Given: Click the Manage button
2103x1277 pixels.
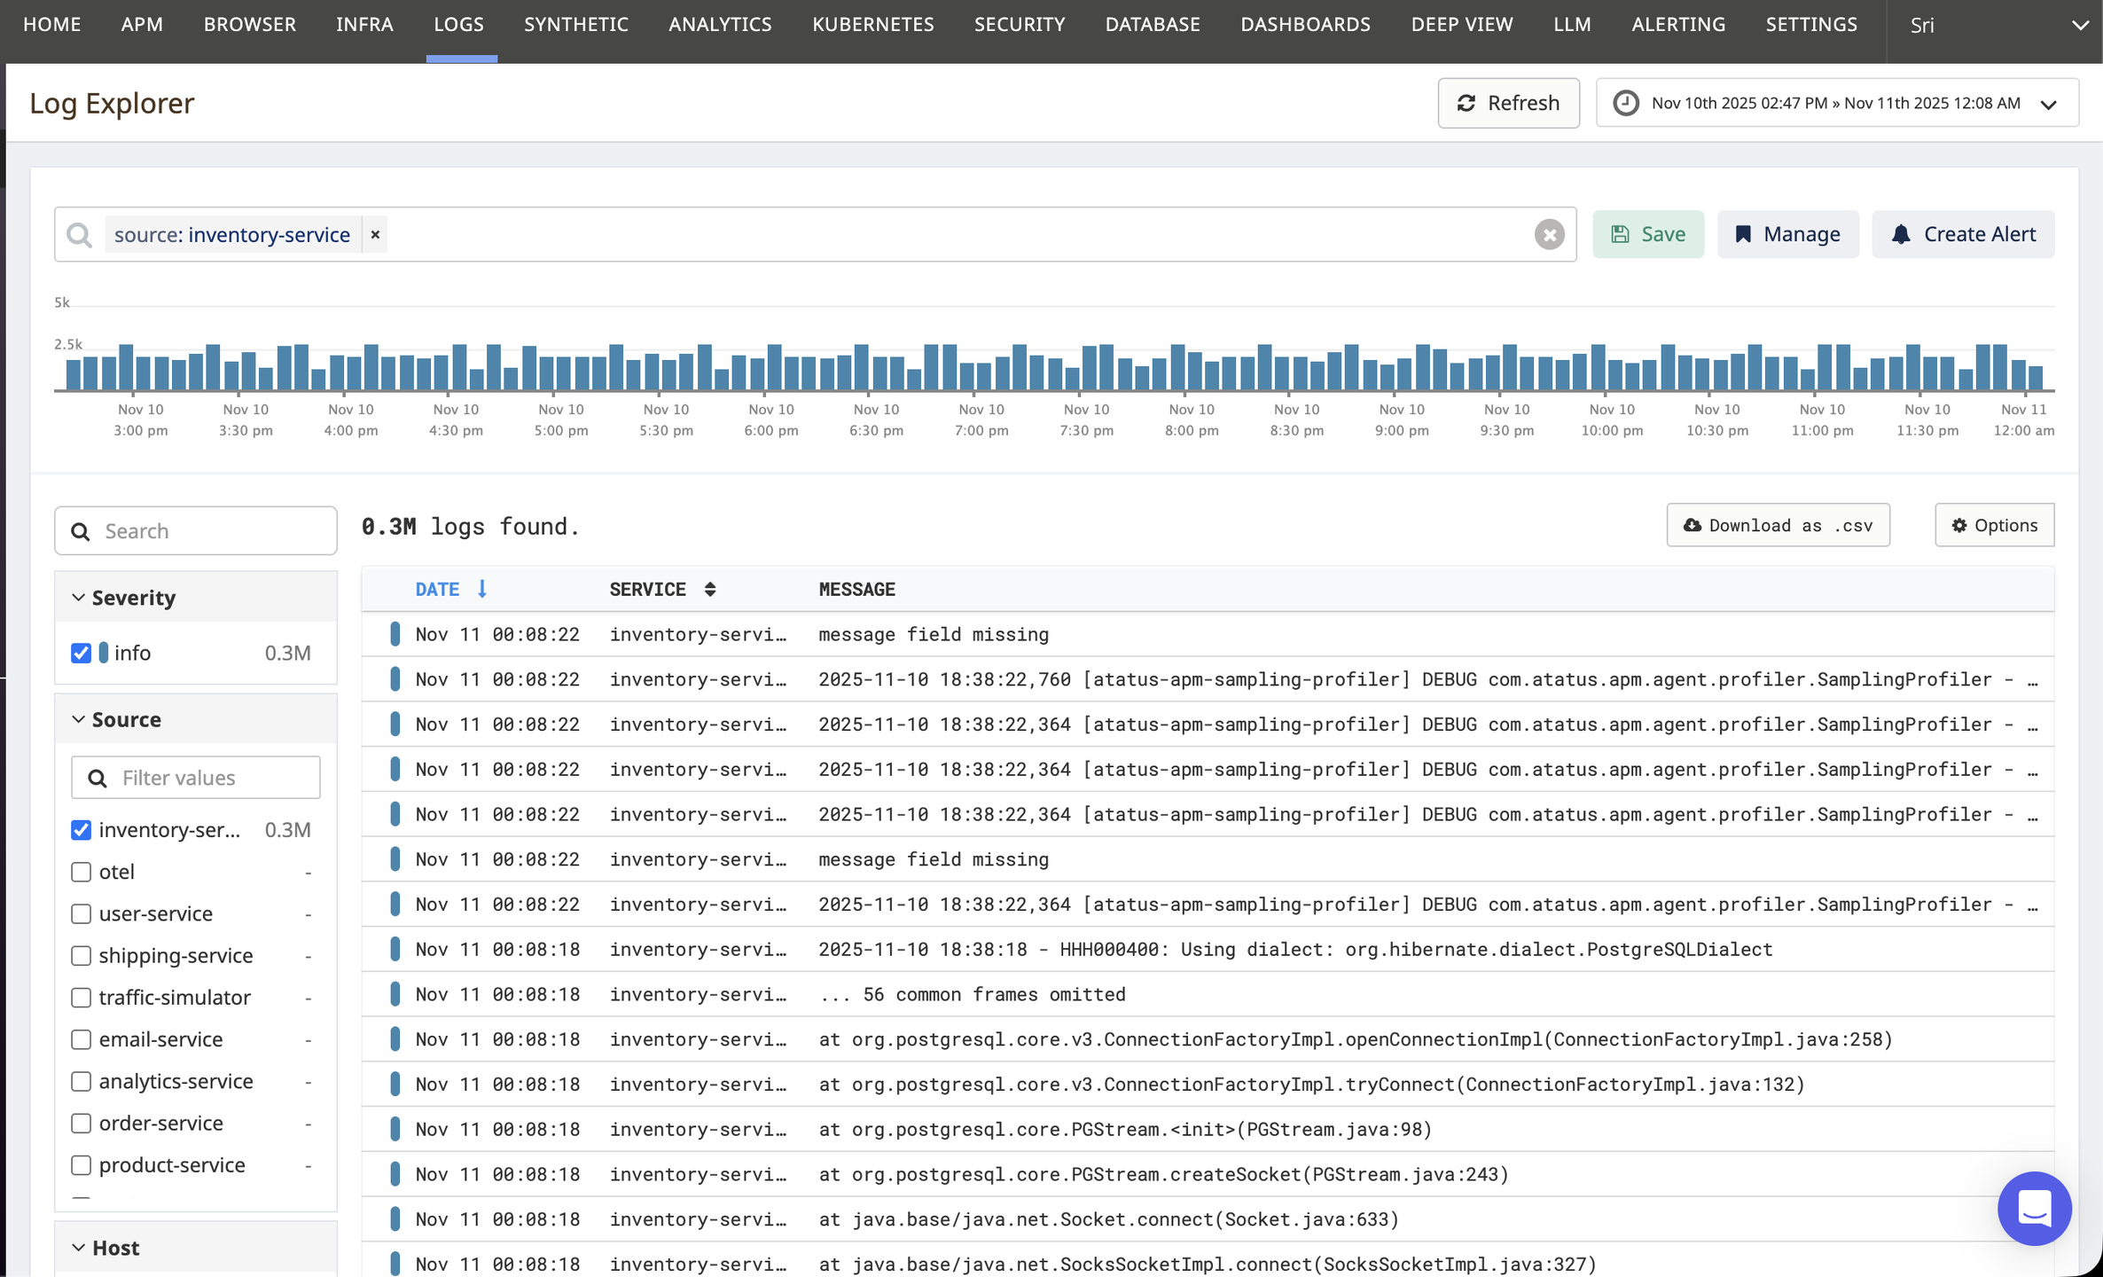Looking at the screenshot, I should [x=1788, y=234].
